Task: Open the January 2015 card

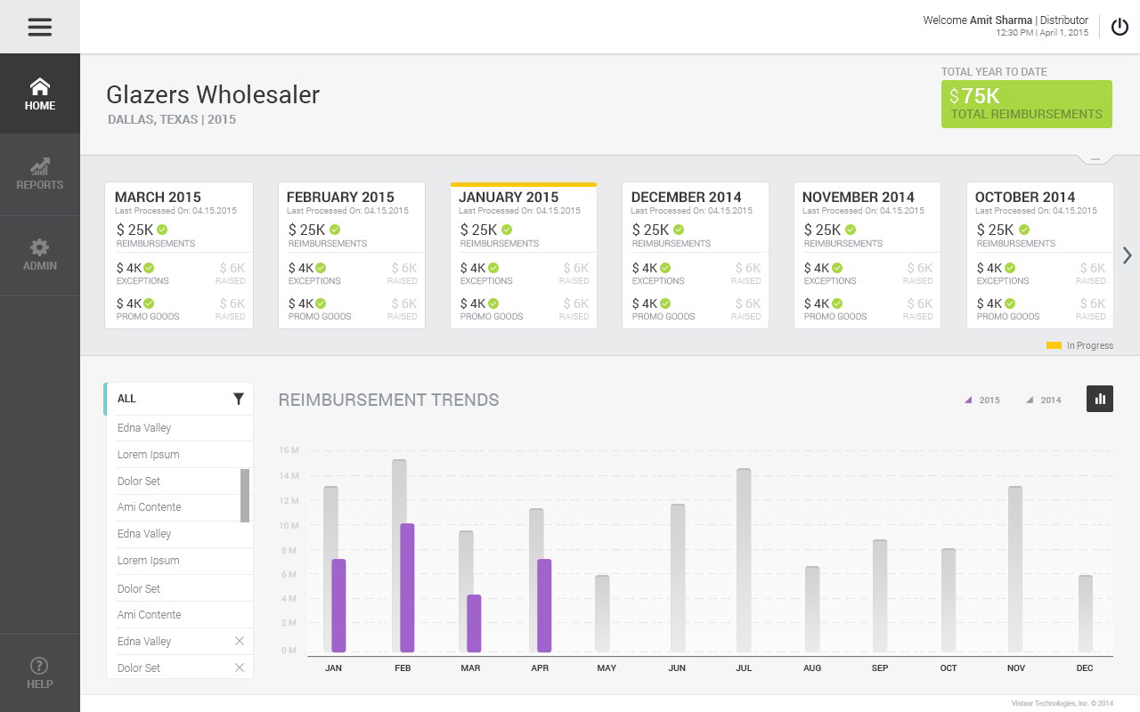Action: (524, 256)
